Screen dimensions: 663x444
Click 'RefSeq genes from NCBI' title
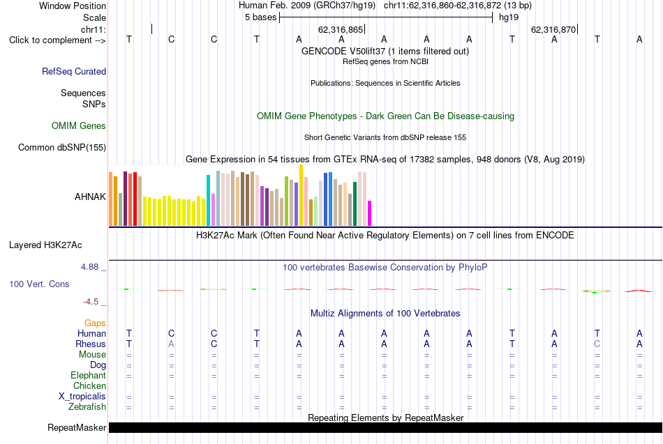[x=385, y=61]
